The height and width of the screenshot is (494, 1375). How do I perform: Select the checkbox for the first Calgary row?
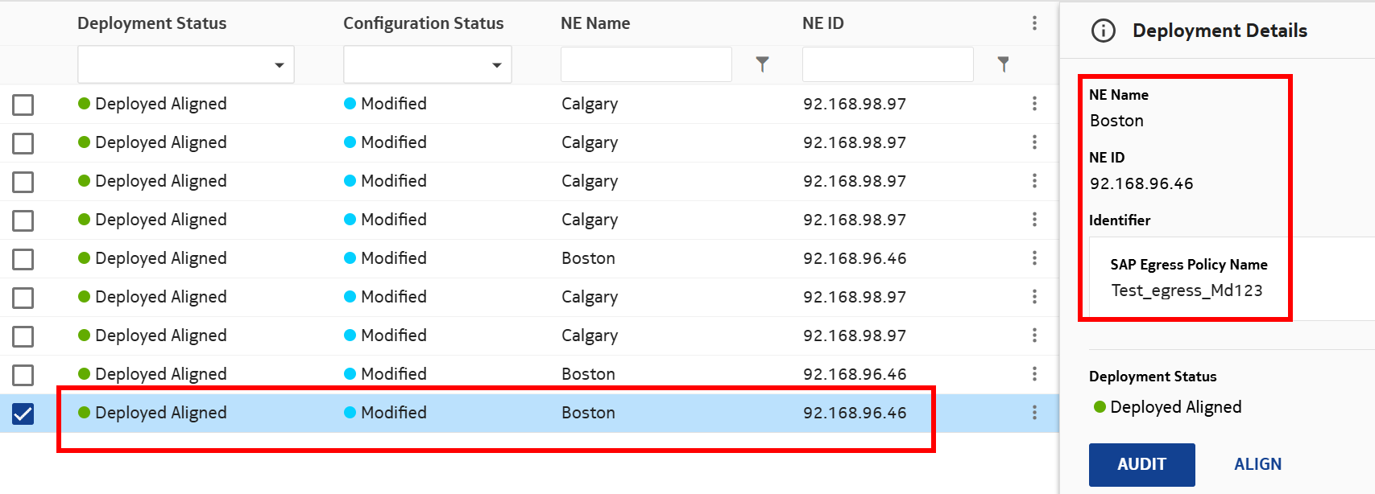tap(23, 105)
